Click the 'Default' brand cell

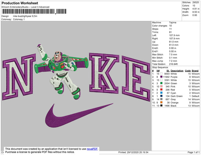tap(196, 96)
